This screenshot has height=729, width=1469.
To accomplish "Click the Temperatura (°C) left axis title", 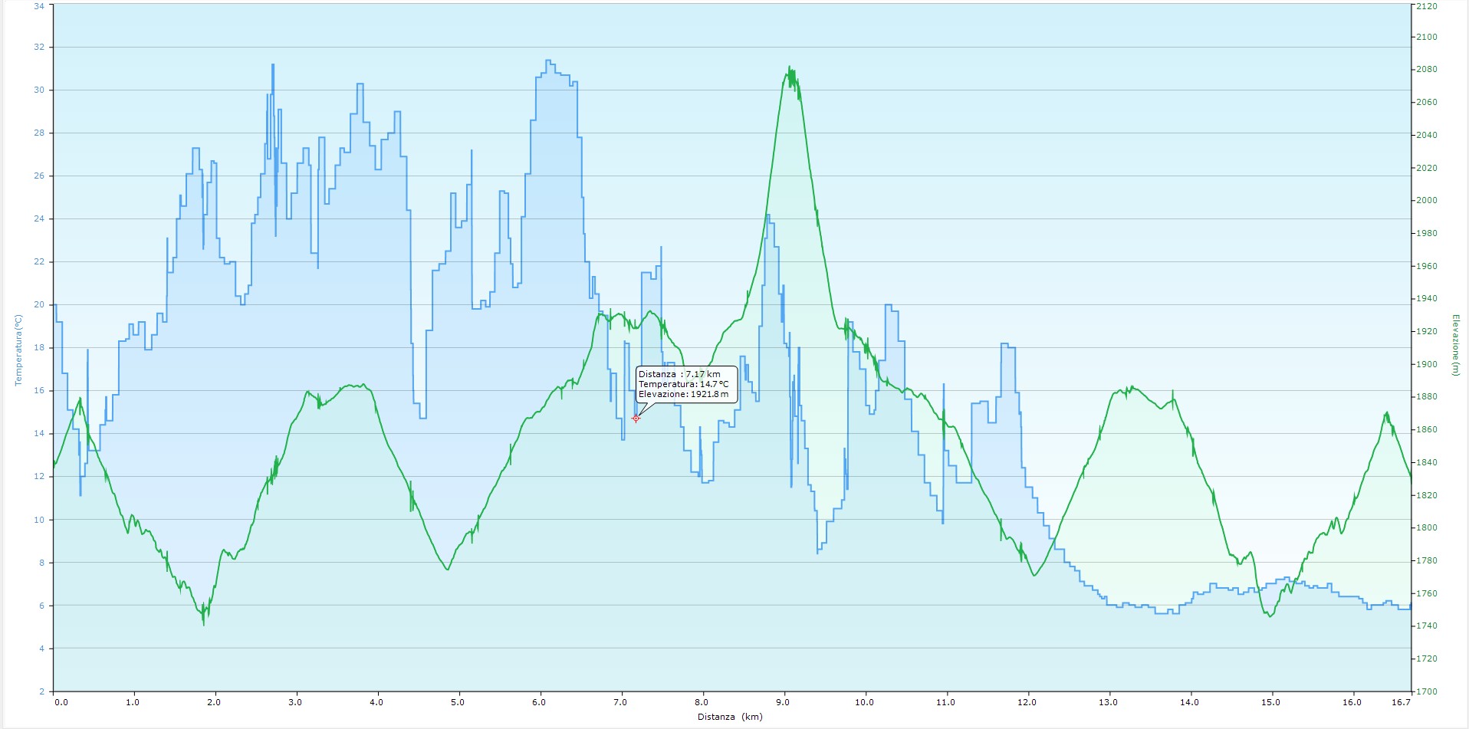I will [19, 350].
